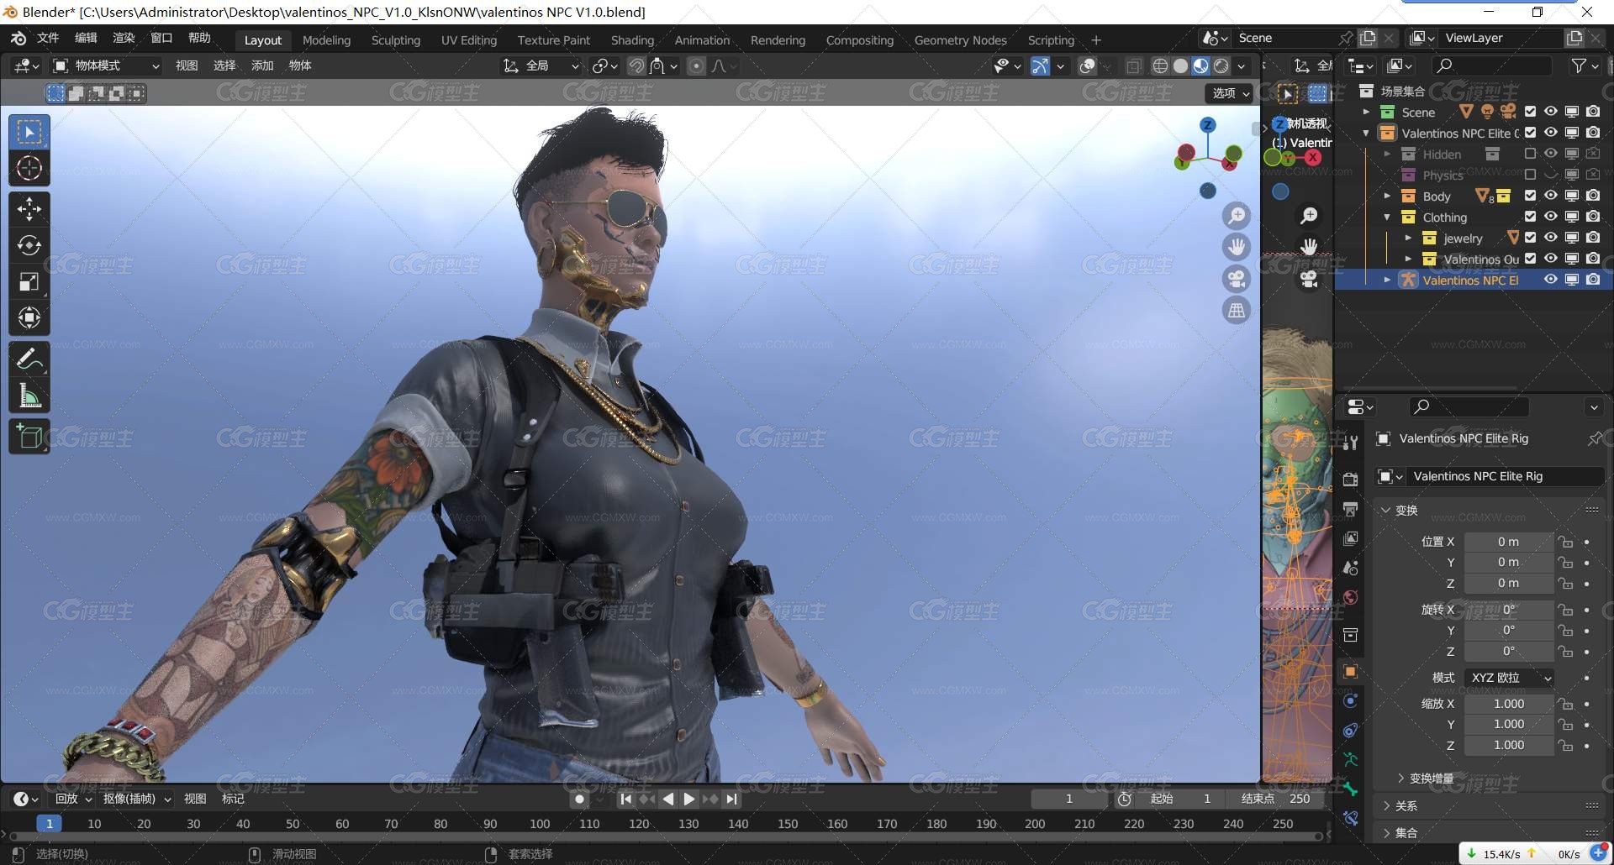
Task: Switch to wireframe viewport shading
Action: pyautogui.click(x=1160, y=66)
